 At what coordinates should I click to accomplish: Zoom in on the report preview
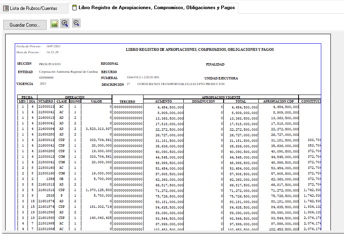[x=65, y=24]
